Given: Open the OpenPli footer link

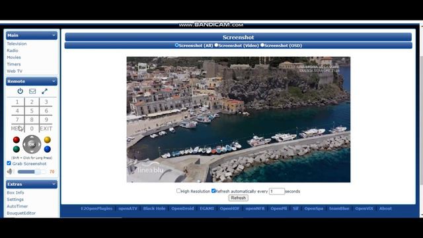Looking at the screenshot, I should tap(279, 208).
